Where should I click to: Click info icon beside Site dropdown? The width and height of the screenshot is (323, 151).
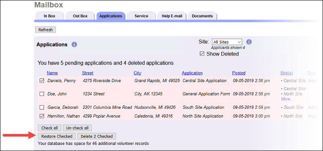(249, 42)
